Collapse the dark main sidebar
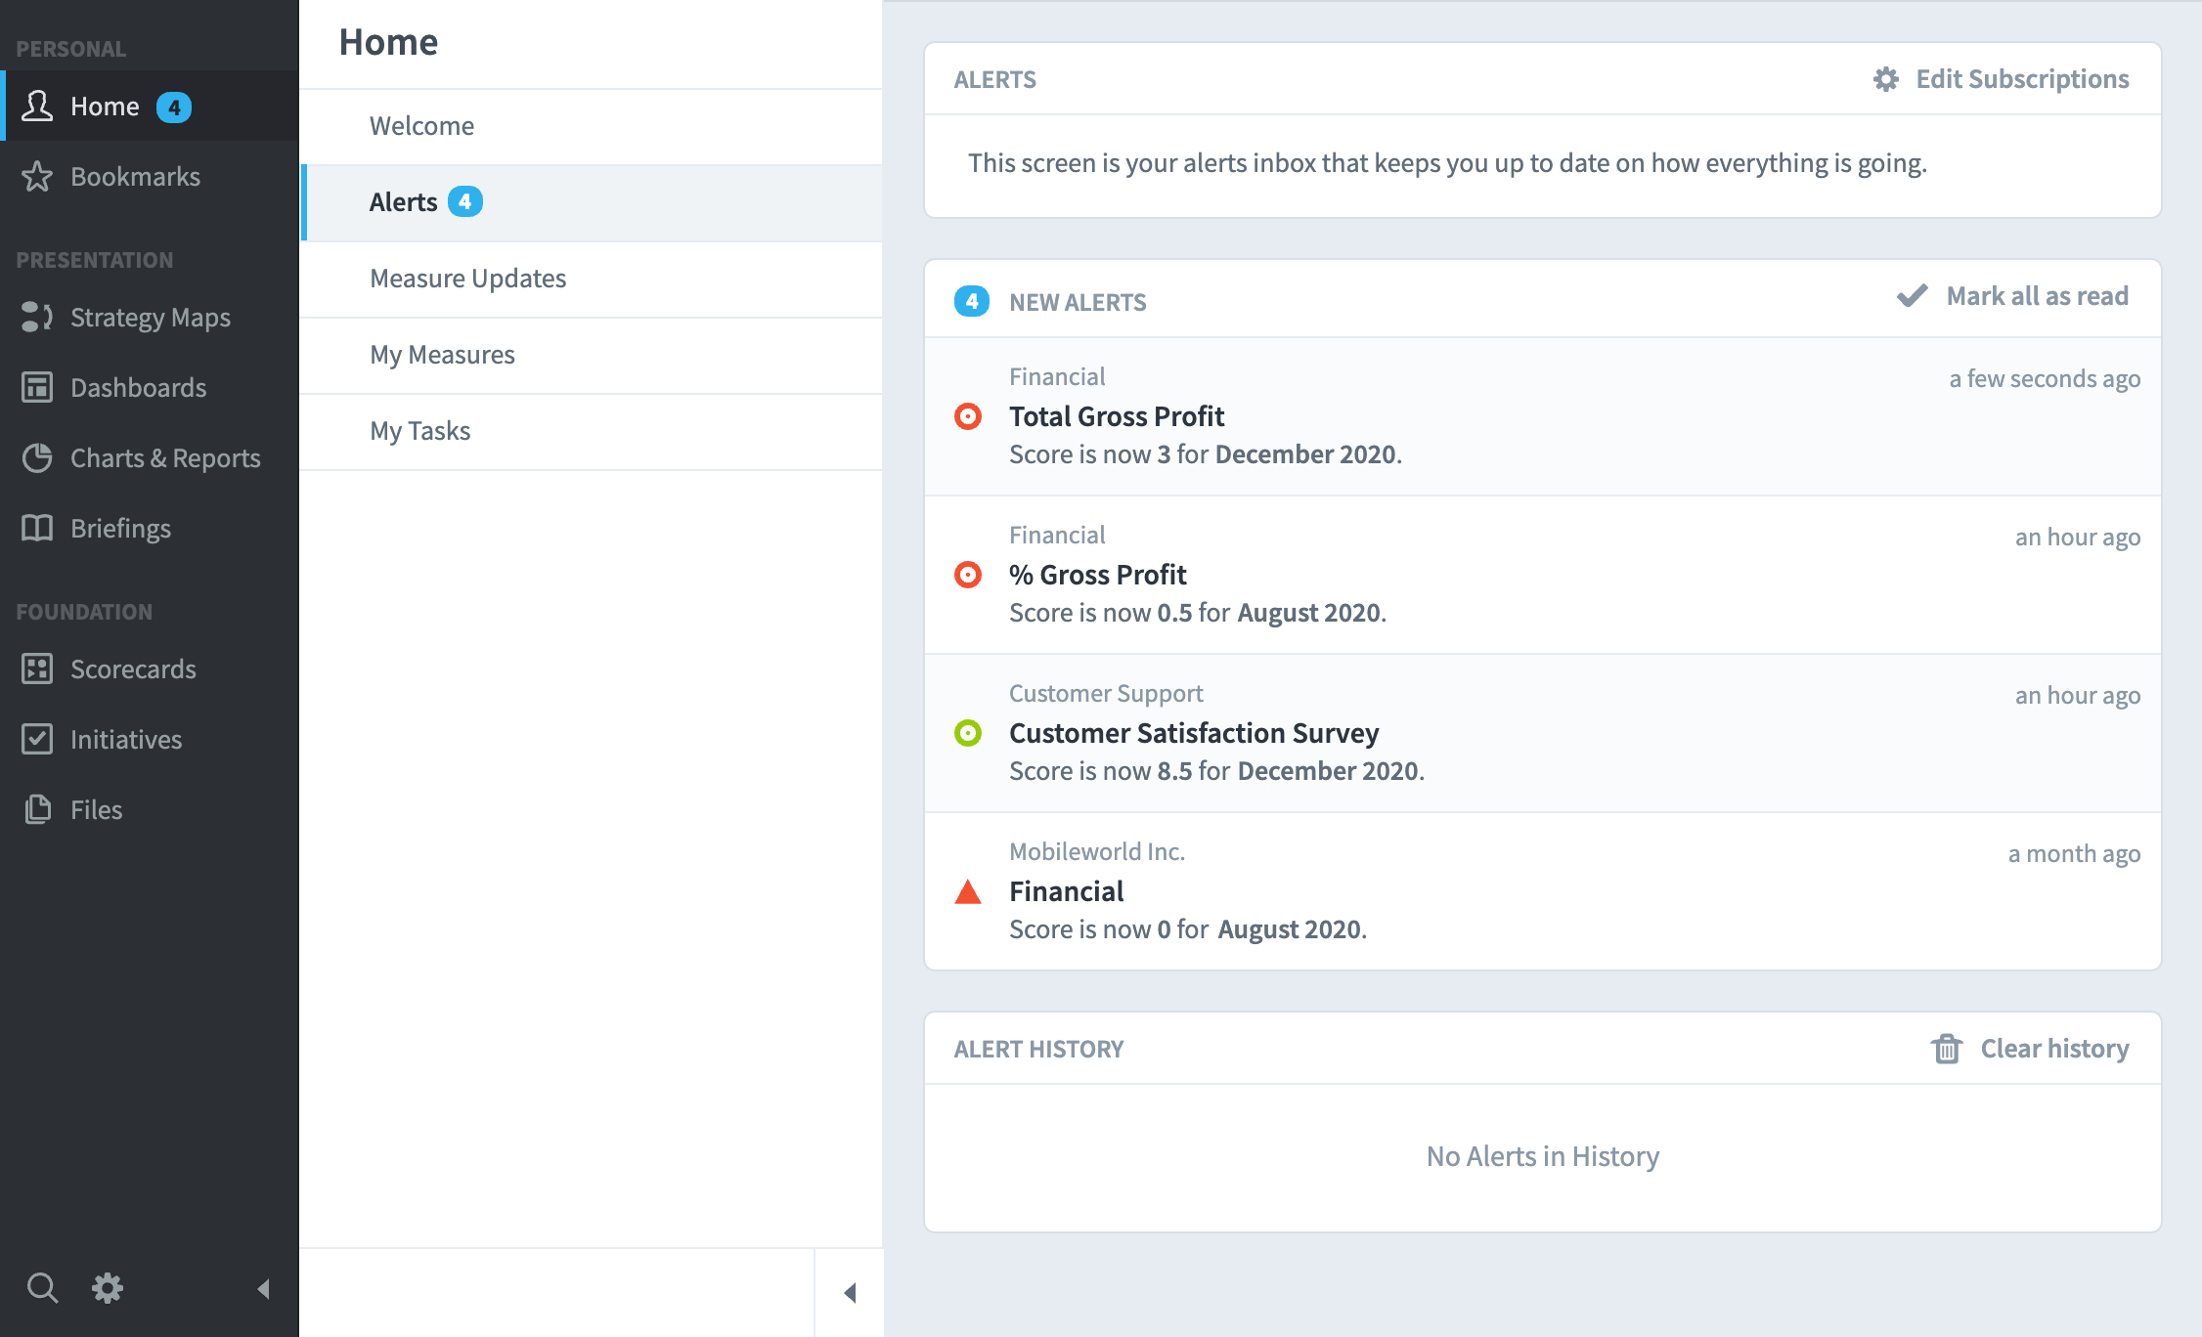Viewport: 2202px width, 1337px height. pyautogui.click(x=263, y=1288)
